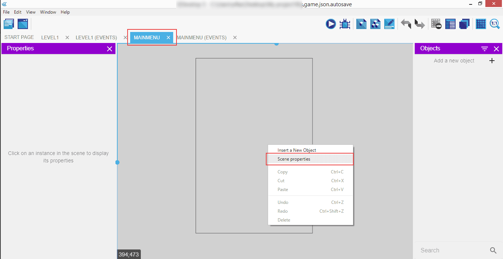
Task: Select Insert a New Object
Action: (297, 150)
